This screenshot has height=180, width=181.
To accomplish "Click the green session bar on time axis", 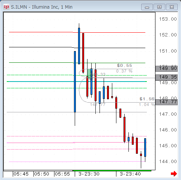I will (112, 171).
